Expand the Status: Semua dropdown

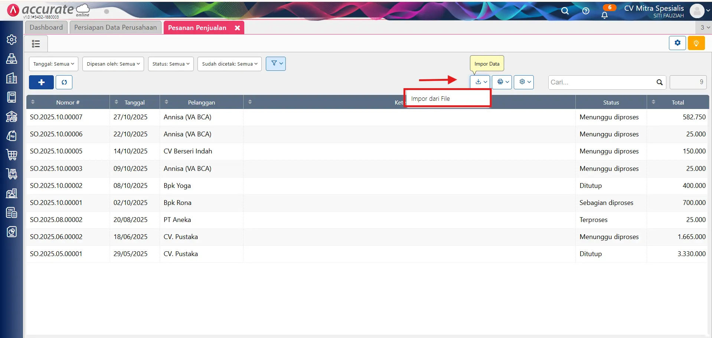click(x=170, y=63)
